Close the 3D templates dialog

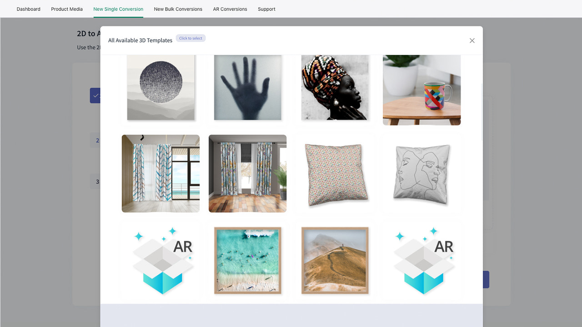pyautogui.click(x=472, y=40)
